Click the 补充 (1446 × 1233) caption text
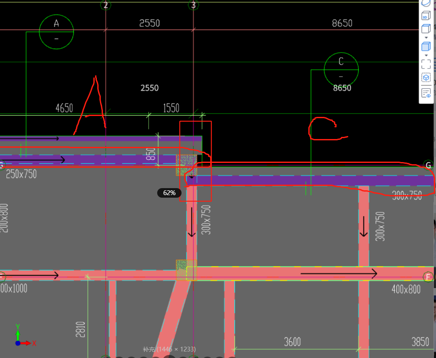The image size is (436, 358). [169, 349]
